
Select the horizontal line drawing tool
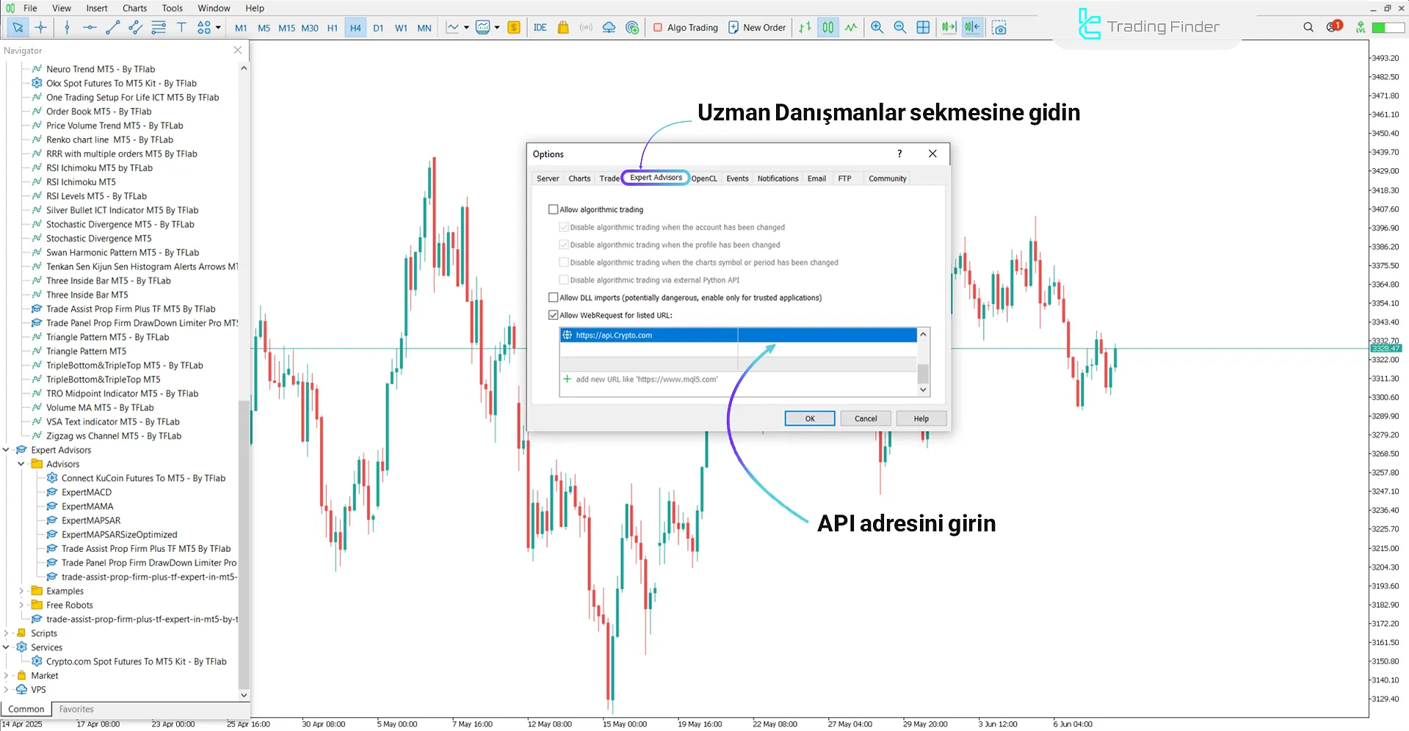pos(90,27)
